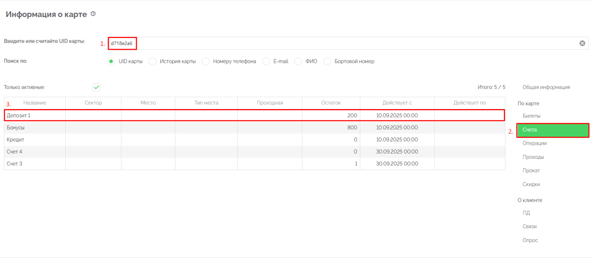Clear the UID card input field
This screenshot has height=258, width=593.
tap(582, 43)
